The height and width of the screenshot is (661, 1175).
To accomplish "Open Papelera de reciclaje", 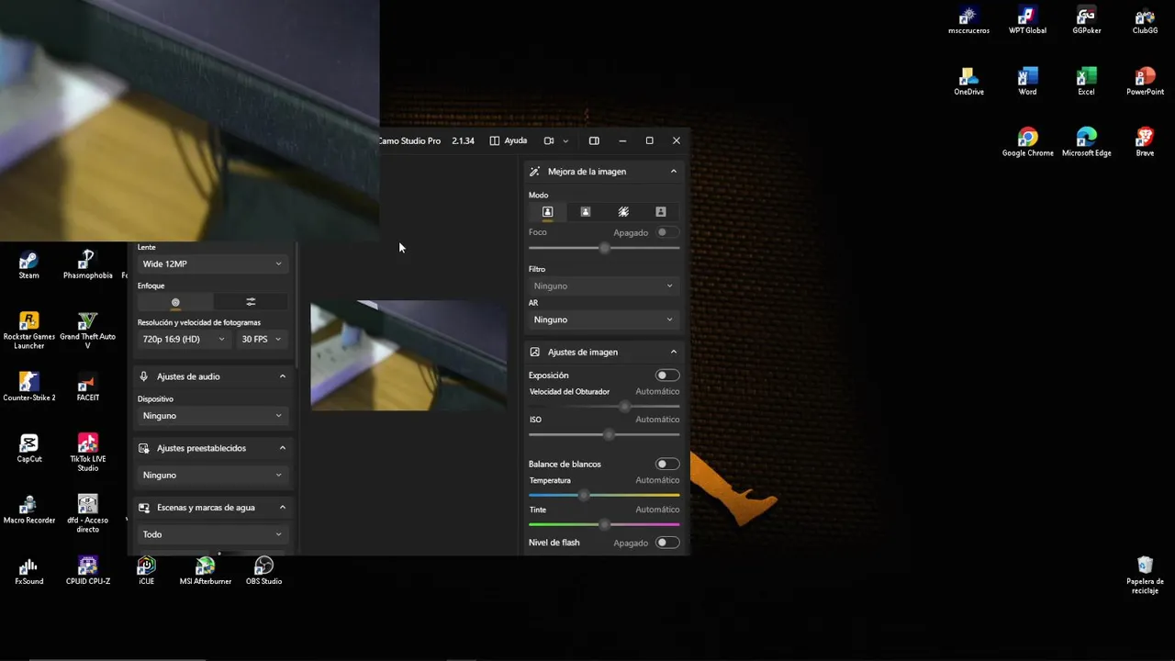I will point(1145,575).
